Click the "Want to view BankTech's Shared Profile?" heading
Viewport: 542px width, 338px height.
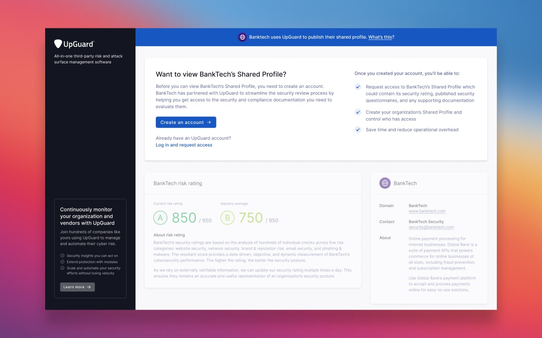tap(221, 74)
